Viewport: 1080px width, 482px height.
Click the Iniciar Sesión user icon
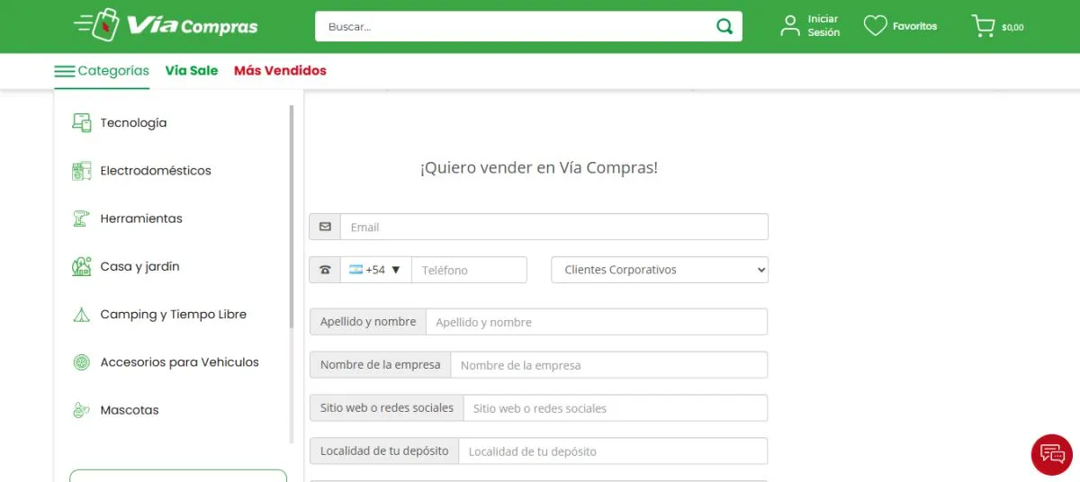pos(790,26)
